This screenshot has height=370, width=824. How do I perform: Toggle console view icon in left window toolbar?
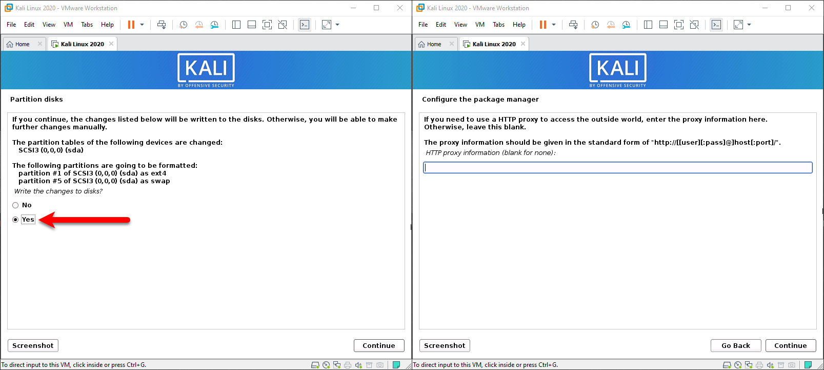(305, 25)
